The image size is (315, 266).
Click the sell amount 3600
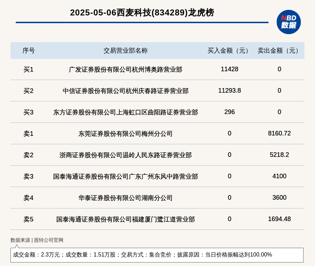point(279,198)
